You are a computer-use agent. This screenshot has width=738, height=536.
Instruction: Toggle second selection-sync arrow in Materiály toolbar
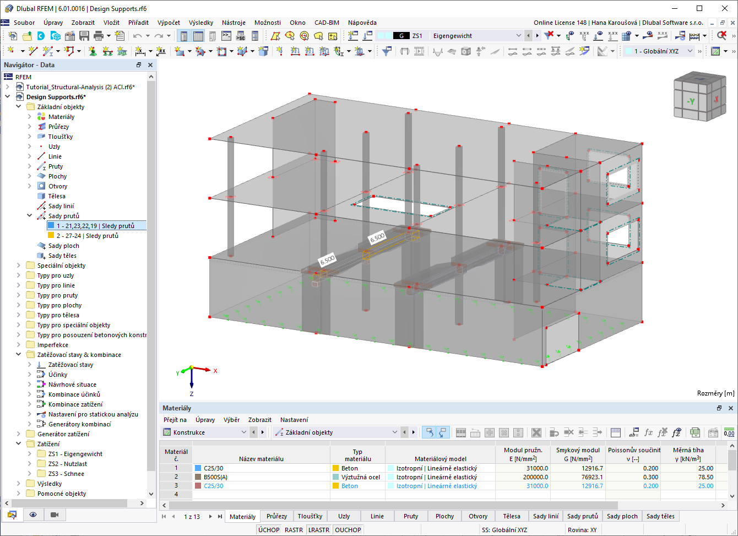click(x=442, y=432)
